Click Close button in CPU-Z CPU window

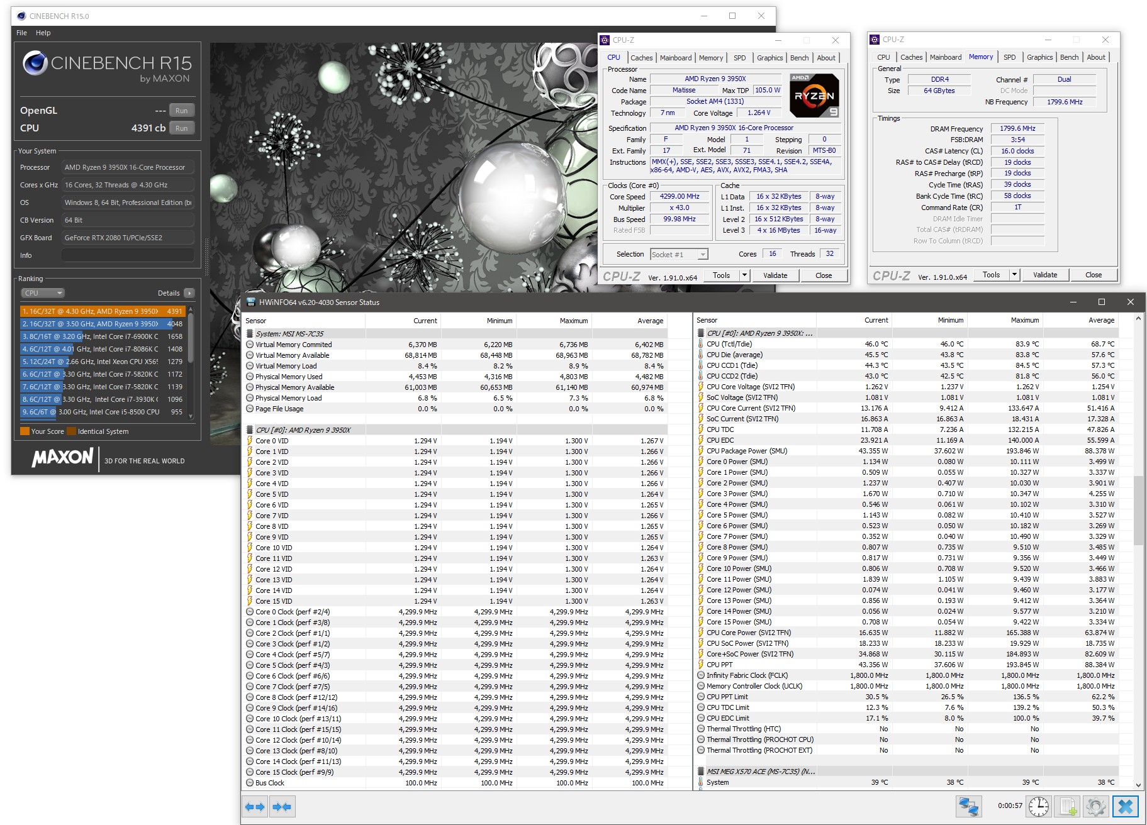click(x=824, y=275)
